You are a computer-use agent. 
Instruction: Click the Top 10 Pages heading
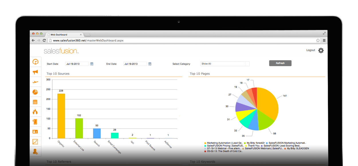click(200, 74)
